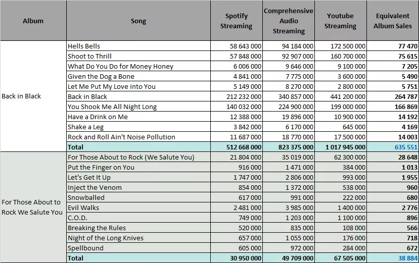Select the You Shook Me All Night Long cell
This screenshot has width=419, height=263.
tap(138, 107)
